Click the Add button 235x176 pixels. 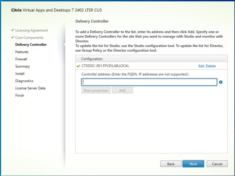point(122,91)
